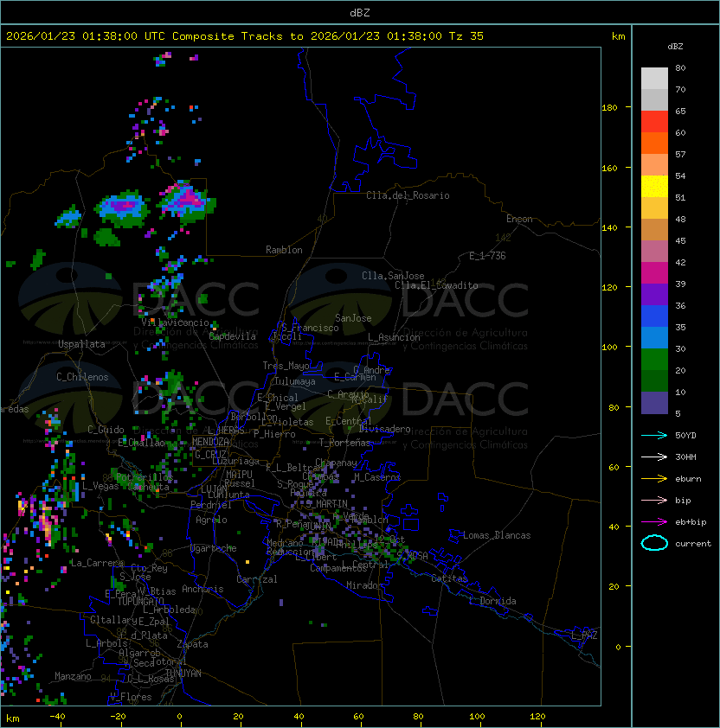Click the 'MENDOZA' city label
Image resolution: width=720 pixels, height=728 pixels.
coord(210,442)
